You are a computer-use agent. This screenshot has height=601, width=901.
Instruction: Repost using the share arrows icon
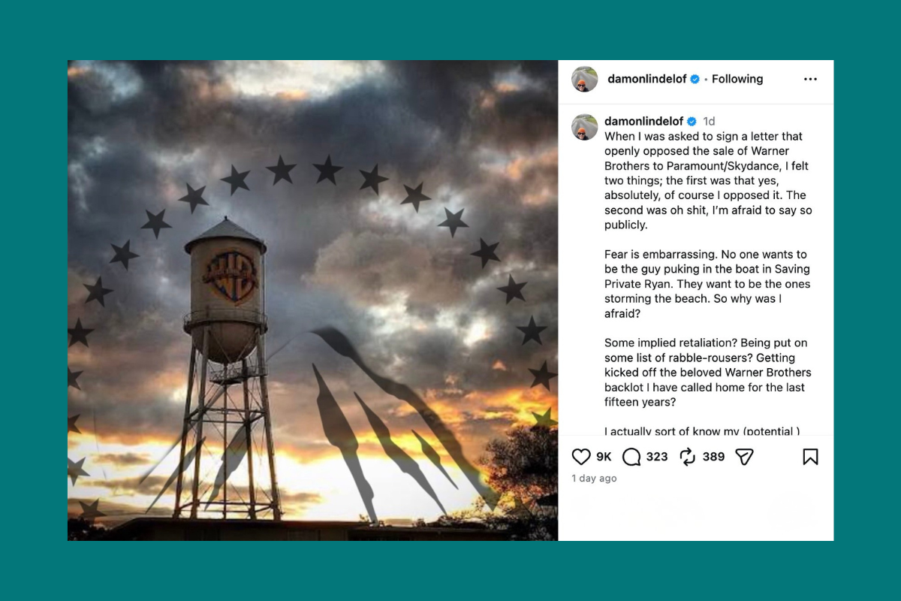pos(686,456)
